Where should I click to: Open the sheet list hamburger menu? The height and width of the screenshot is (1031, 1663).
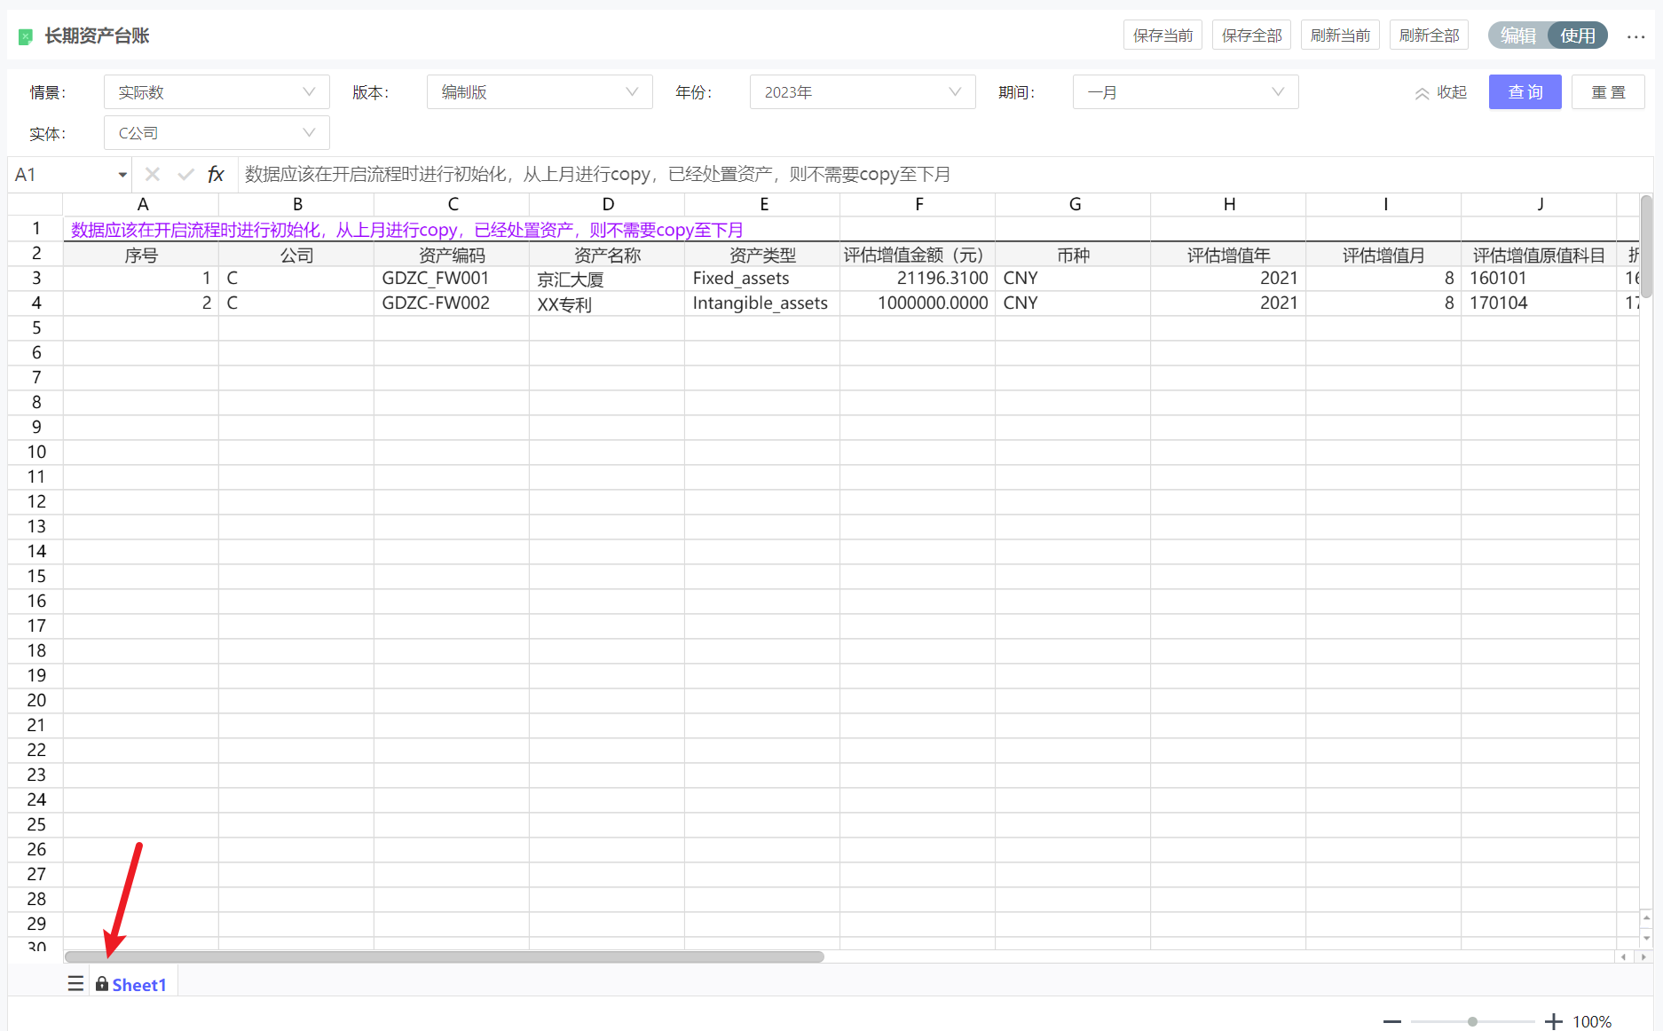point(75,984)
